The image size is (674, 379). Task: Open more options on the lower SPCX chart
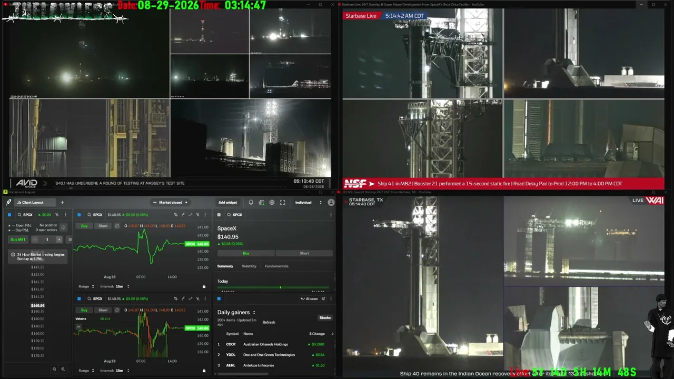click(x=205, y=299)
